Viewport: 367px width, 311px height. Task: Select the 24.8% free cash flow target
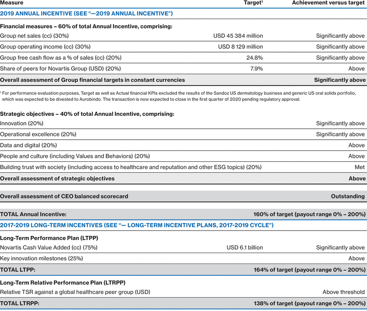click(x=254, y=58)
